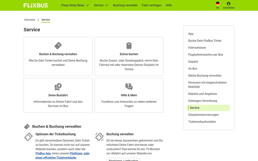
Task: Click the Anmelden user profile icon
Action: coord(228,3)
